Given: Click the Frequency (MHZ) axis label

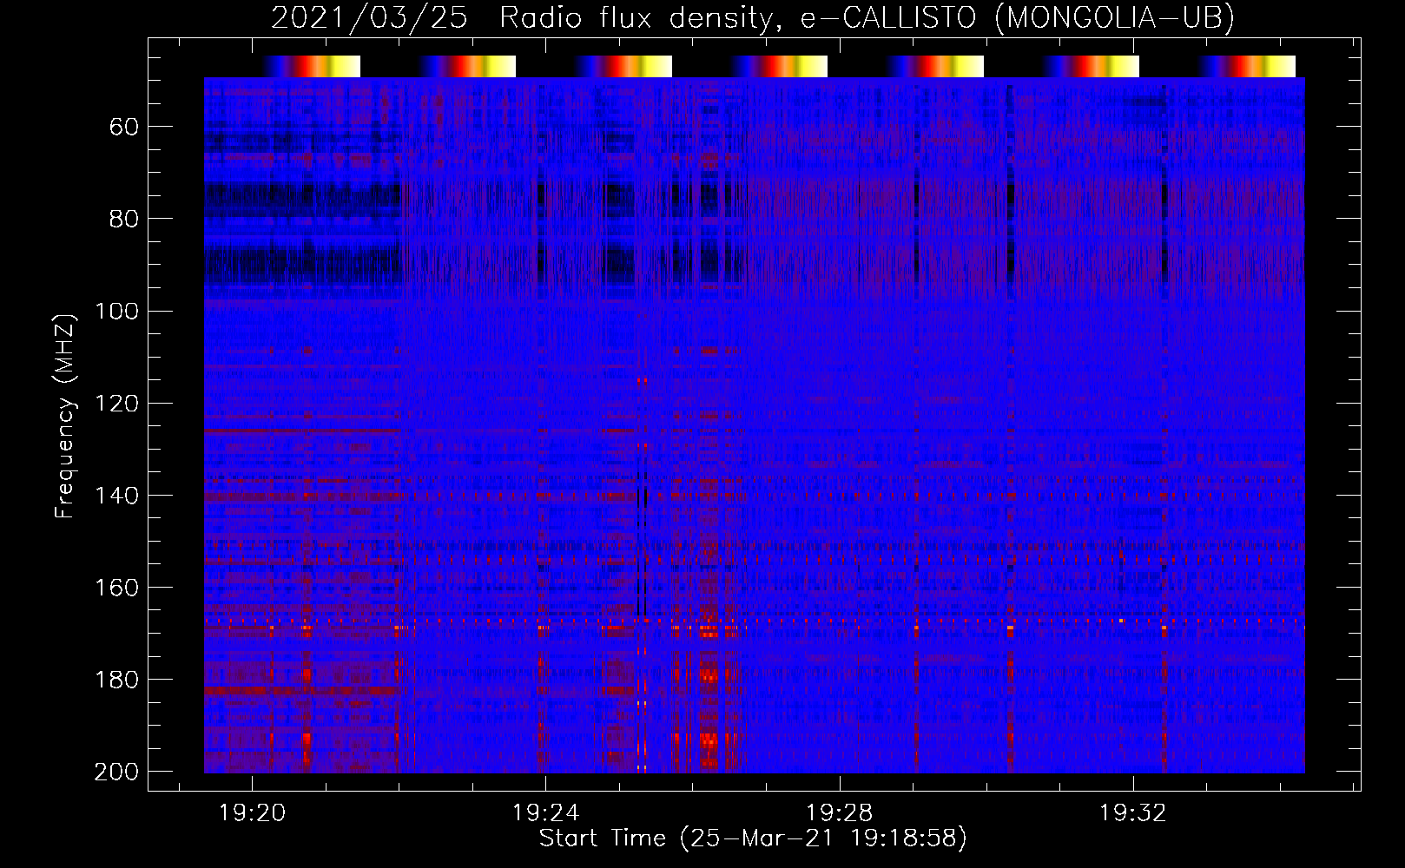Looking at the screenshot, I should (x=65, y=416).
